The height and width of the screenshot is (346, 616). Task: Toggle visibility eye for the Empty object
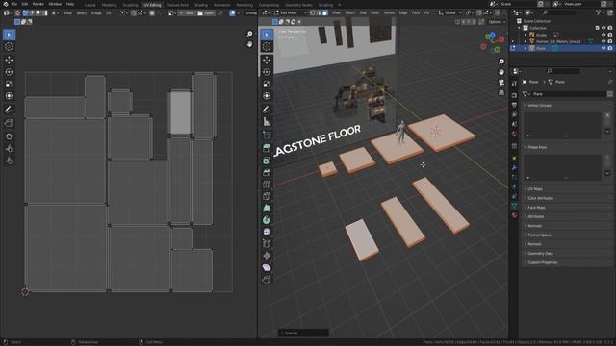click(603, 35)
